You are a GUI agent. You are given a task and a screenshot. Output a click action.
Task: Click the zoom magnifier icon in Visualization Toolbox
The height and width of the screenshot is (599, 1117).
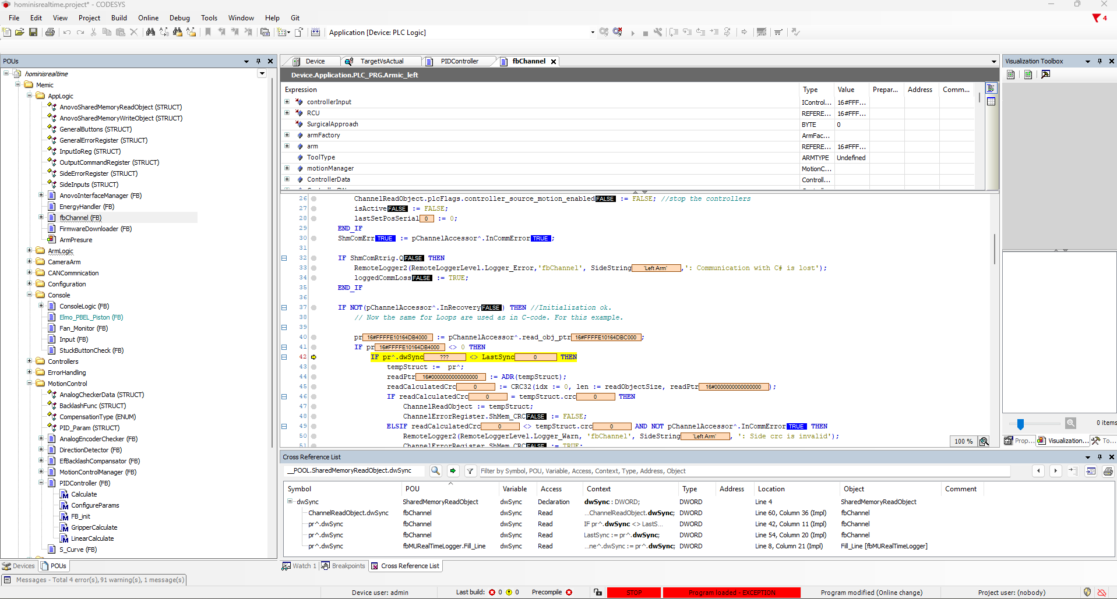click(x=1070, y=423)
